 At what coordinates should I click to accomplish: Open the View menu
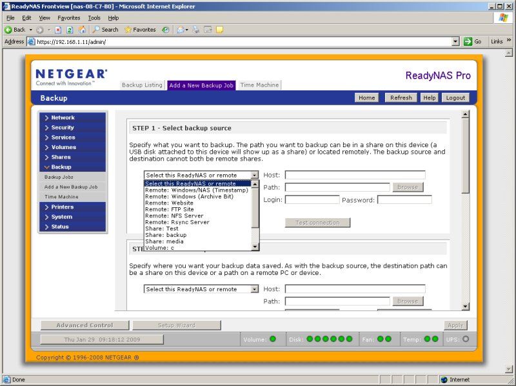tap(45, 18)
